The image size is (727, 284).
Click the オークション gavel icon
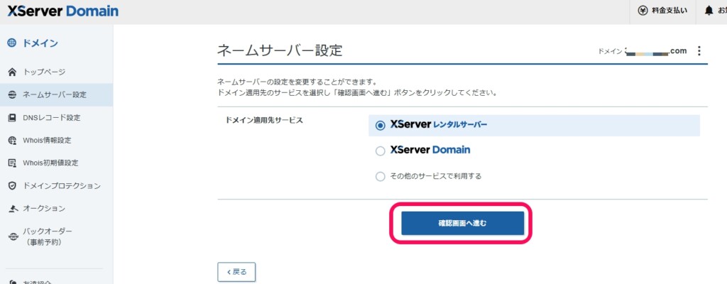[x=13, y=208]
